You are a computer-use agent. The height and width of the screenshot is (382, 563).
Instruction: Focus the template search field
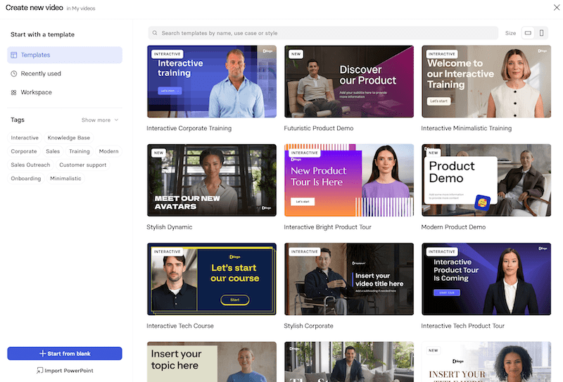click(323, 33)
